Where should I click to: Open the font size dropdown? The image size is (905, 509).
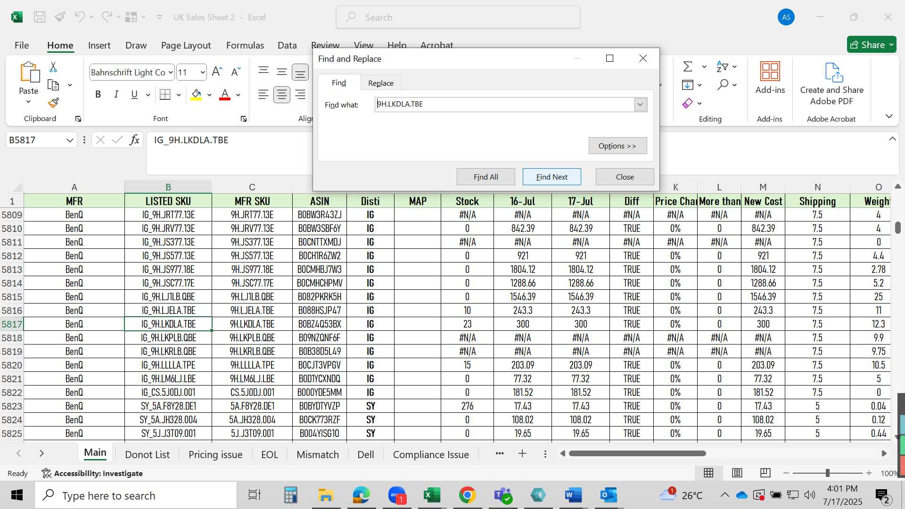203,72
